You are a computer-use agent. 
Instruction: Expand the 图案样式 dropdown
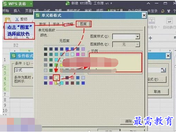pyautogui.click(x=137, y=37)
